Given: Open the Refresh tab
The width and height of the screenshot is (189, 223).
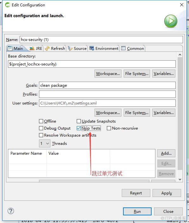Looking at the screenshot, I should (x=55, y=49).
